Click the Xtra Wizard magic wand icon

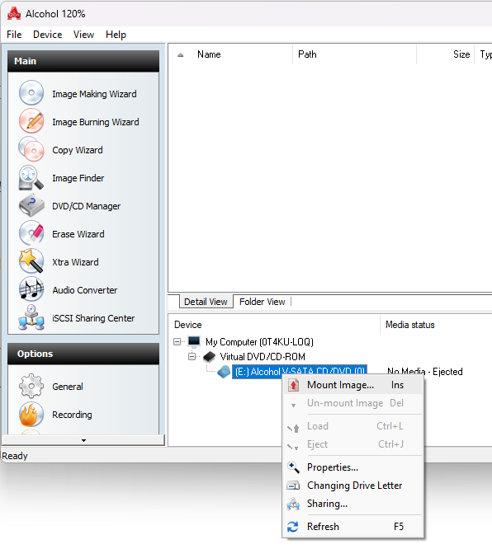pos(31,261)
